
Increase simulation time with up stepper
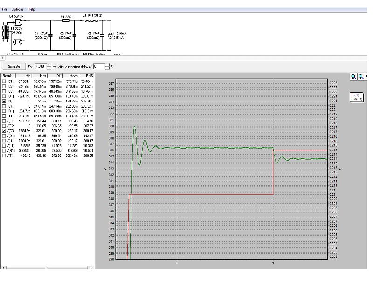click(x=49, y=65)
